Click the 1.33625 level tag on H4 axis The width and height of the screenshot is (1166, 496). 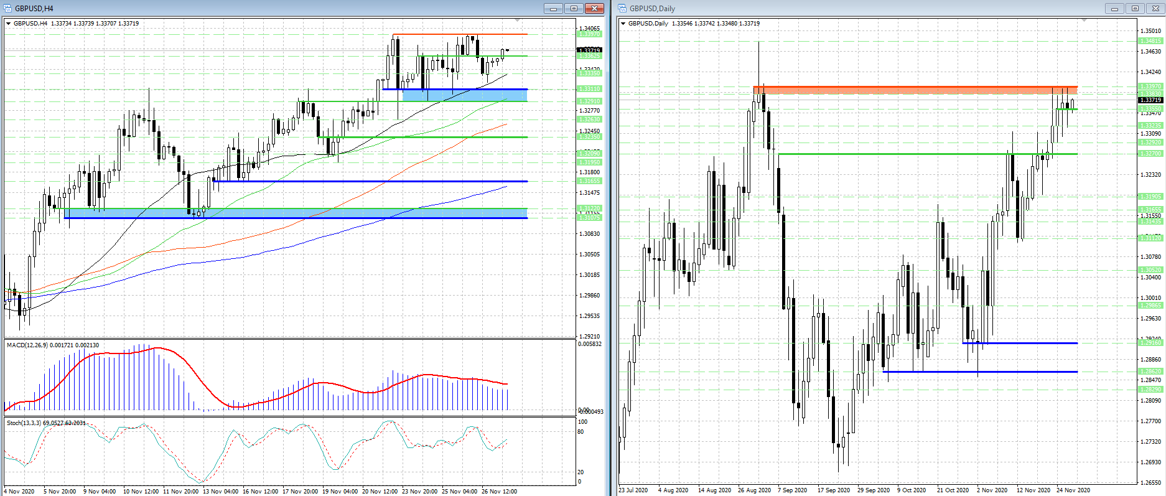pyautogui.click(x=589, y=56)
